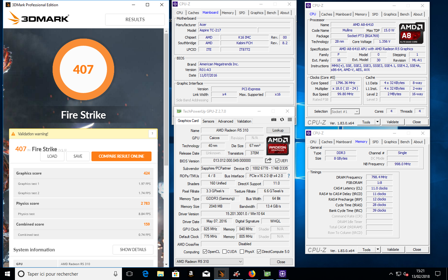Click the Lookup button in GPU-Z
Screen dimensions: 448x280
pyautogui.click(x=278, y=130)
